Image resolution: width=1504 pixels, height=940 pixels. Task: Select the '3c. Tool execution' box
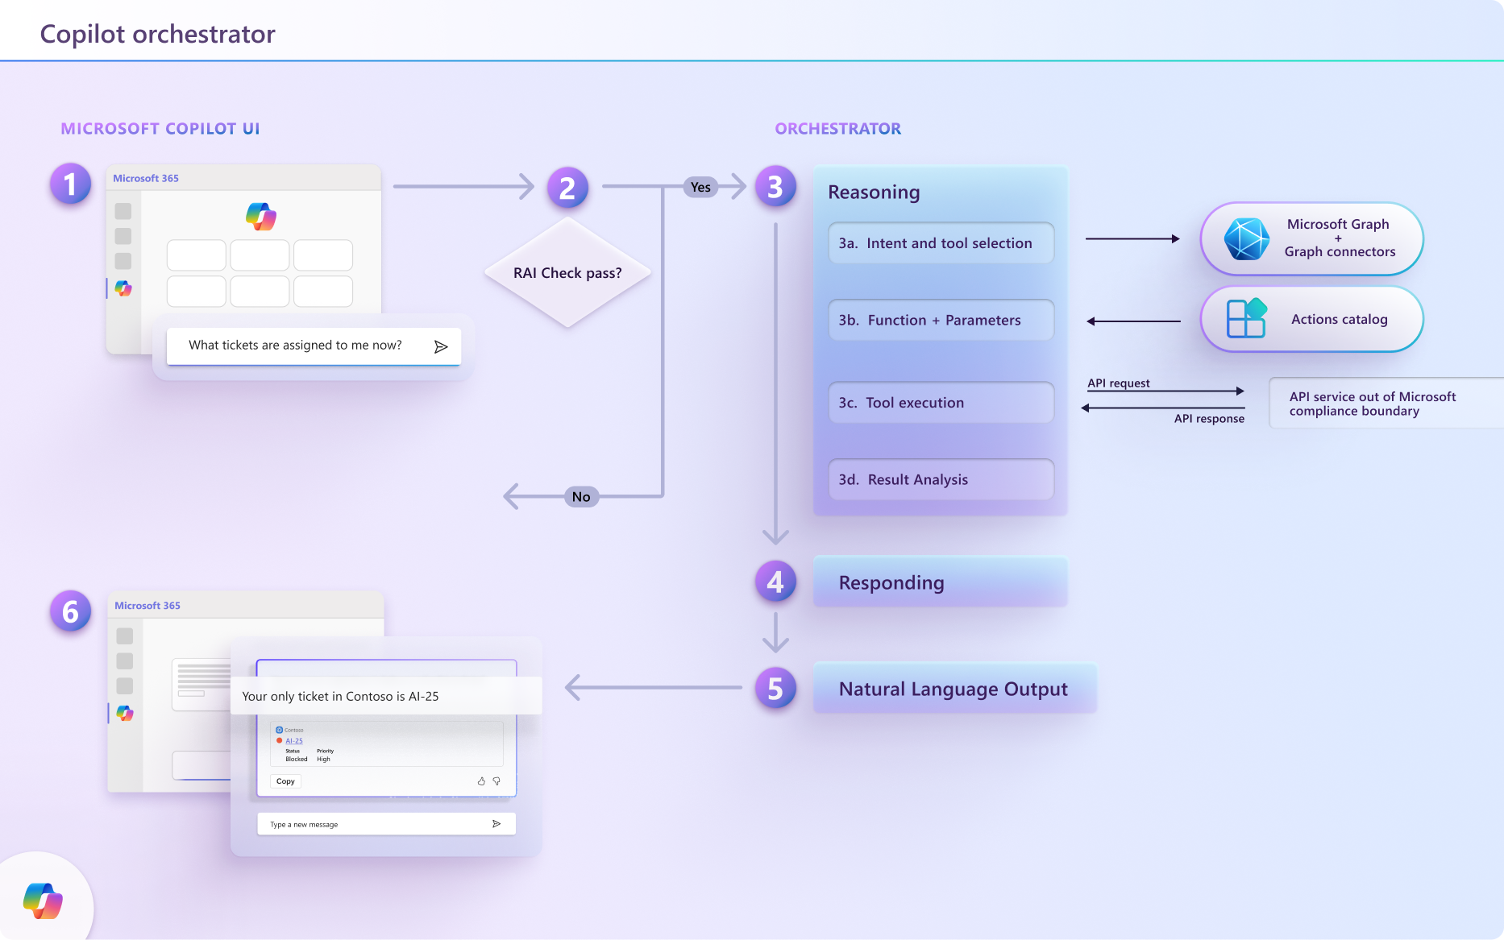(x=941, y=403)
